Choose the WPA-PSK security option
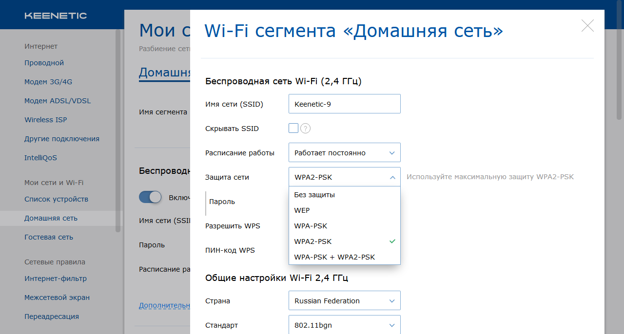Viewport: 624px width, 334px height. click(x=345, y=226)
